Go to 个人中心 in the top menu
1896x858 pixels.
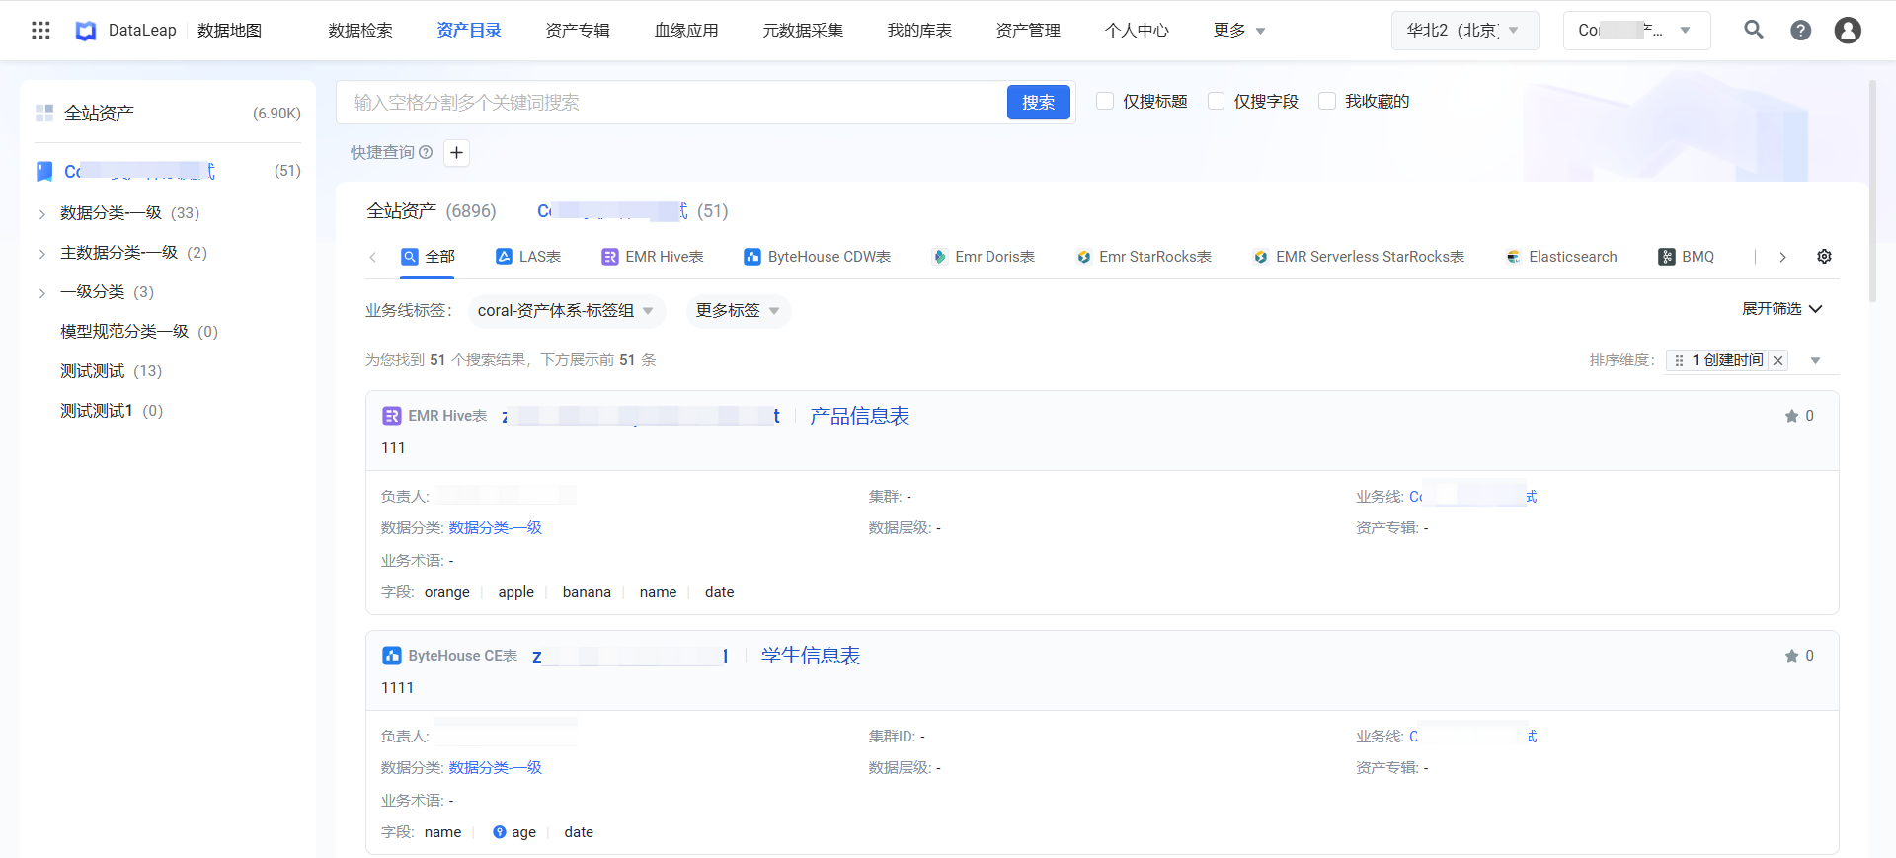tap(1137, 30)
